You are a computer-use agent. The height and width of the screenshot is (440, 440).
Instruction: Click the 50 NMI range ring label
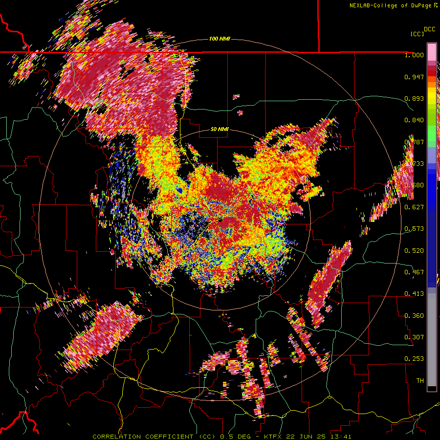pos(220,130)
